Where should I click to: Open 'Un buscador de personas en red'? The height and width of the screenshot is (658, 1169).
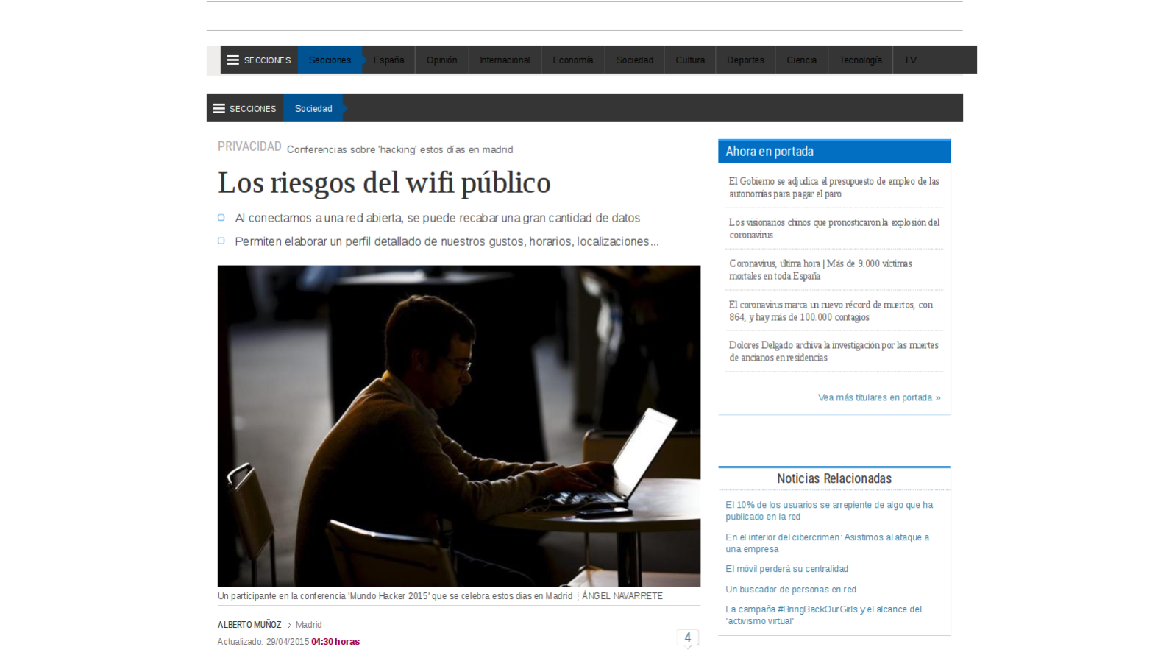point(791,590)
